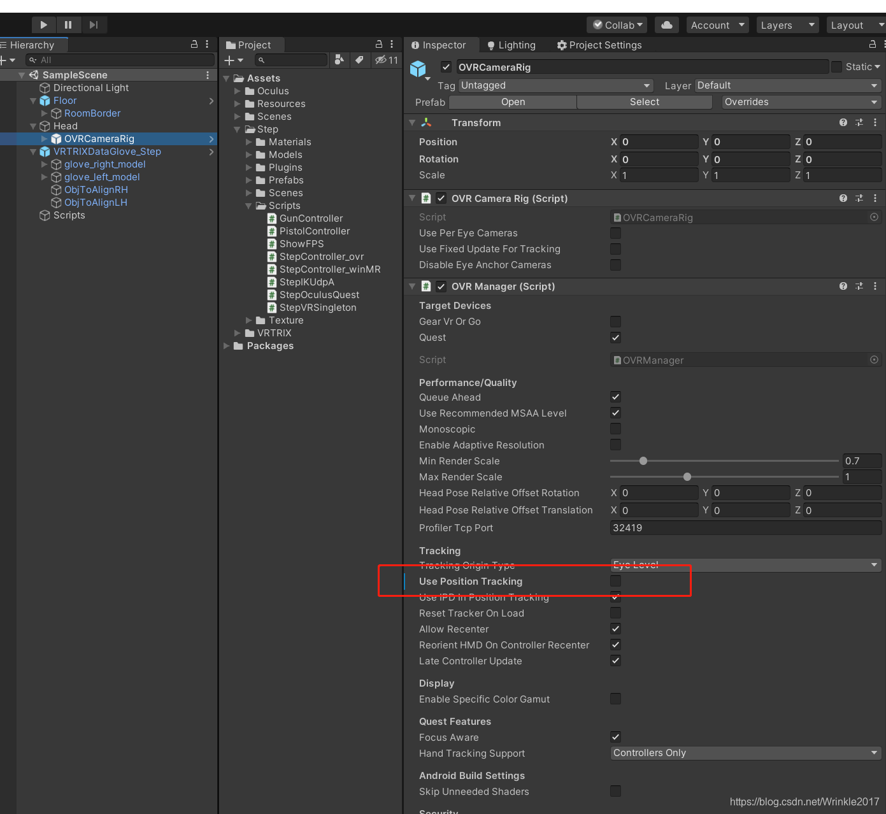Viewport: 886px width, 814px height.
Task: Click the Project create plus button
Action: (234, 60)
